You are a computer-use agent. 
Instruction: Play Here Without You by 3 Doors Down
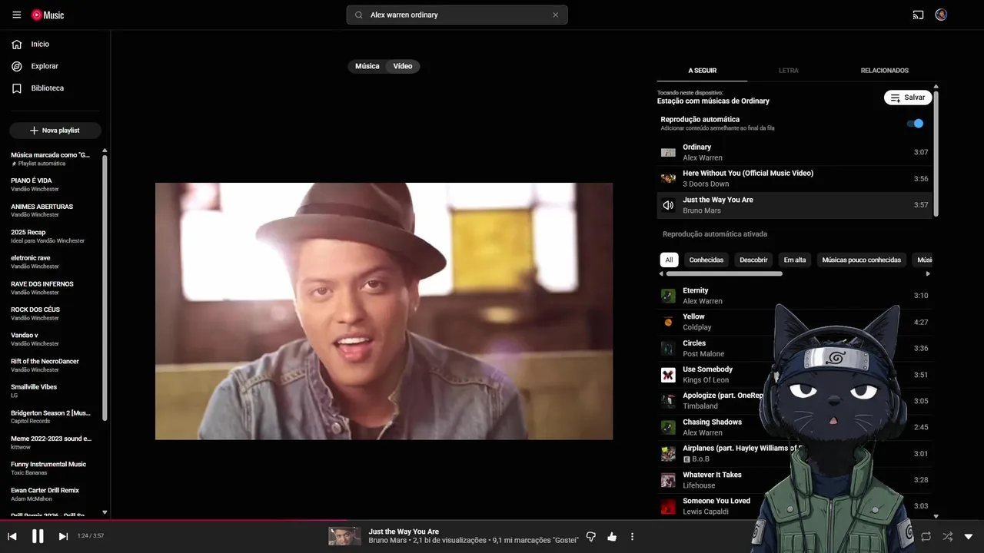[794, 178]
